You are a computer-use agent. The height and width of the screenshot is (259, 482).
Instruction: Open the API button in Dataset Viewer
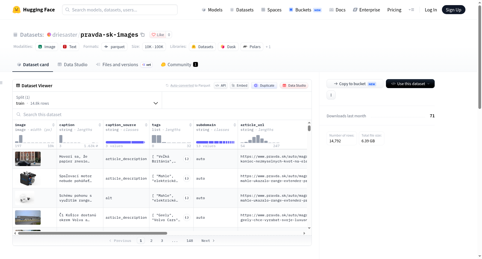pyautogui.click(x=221, y=85)
